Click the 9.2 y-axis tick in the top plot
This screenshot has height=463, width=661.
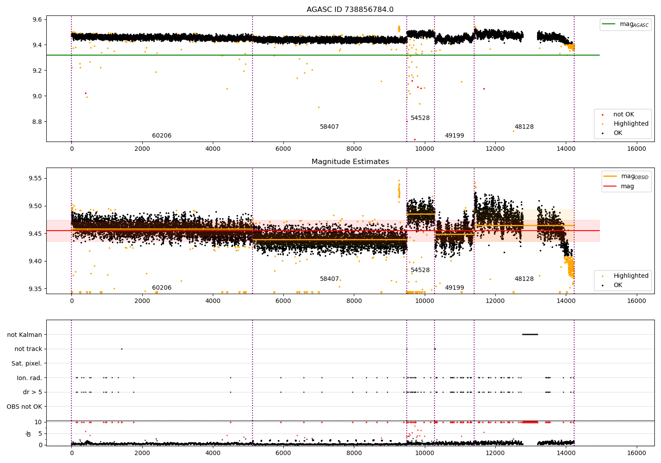(37, 71)
